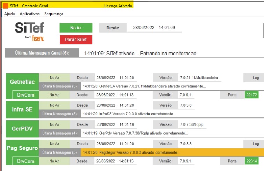
Task: Open the Segurança menu
Action: (x=54, y=14)
